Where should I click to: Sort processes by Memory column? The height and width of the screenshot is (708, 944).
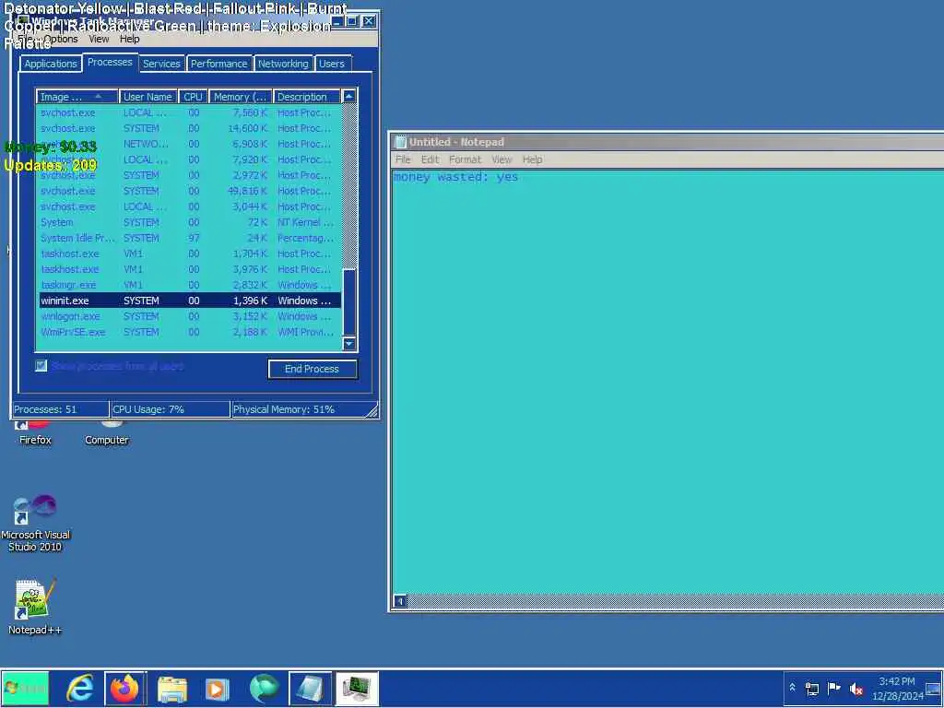[241, 97]
